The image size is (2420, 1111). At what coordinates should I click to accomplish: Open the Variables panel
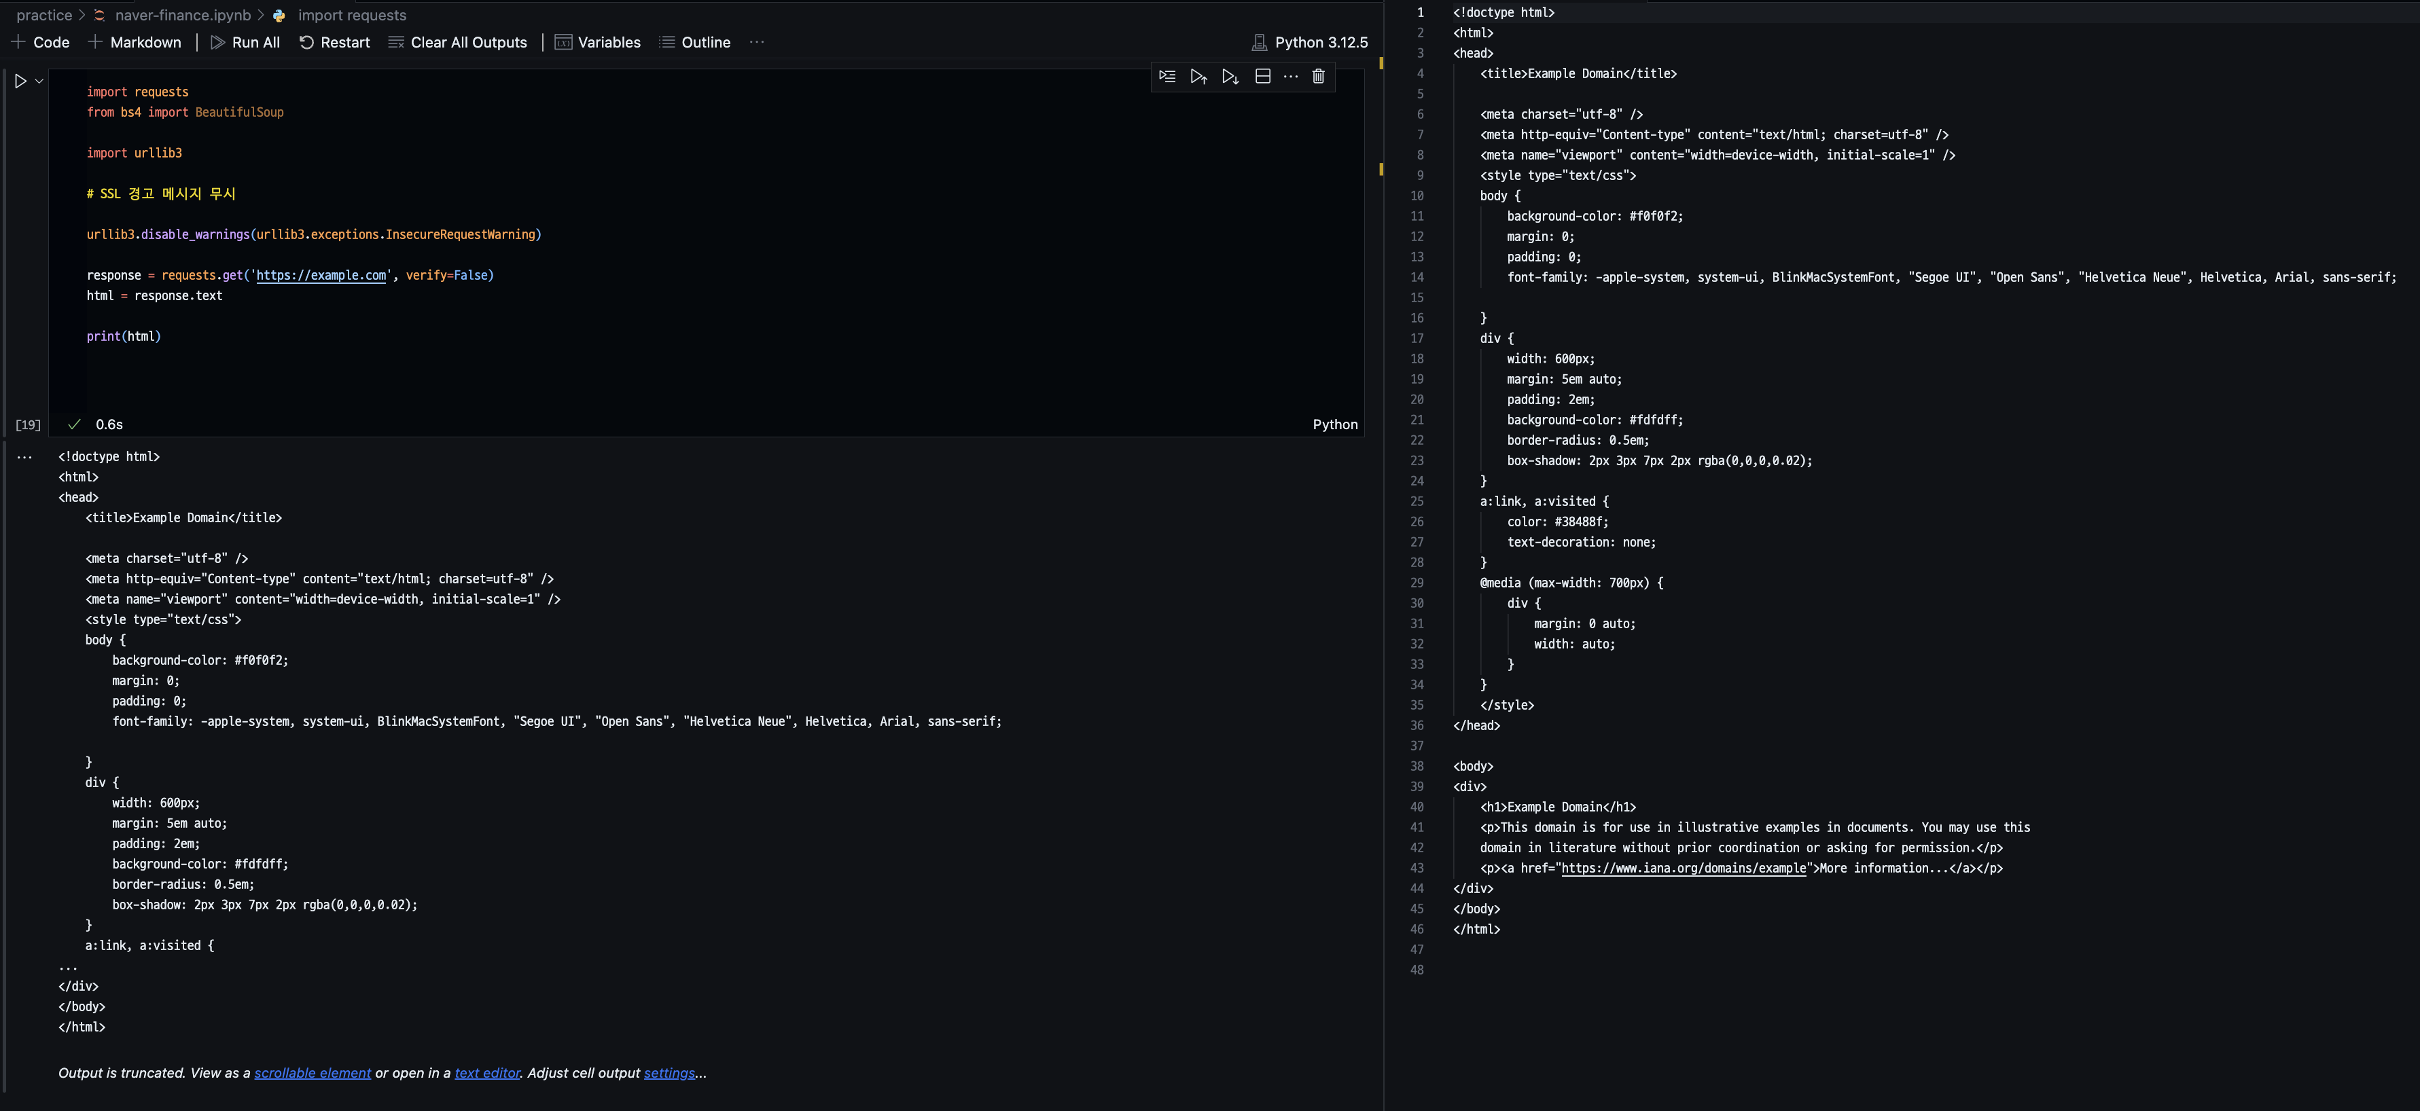[x=597, y=42]
